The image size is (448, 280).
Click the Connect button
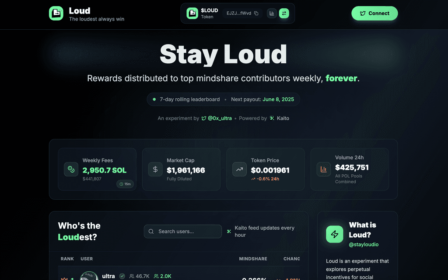tap(374, 14)
